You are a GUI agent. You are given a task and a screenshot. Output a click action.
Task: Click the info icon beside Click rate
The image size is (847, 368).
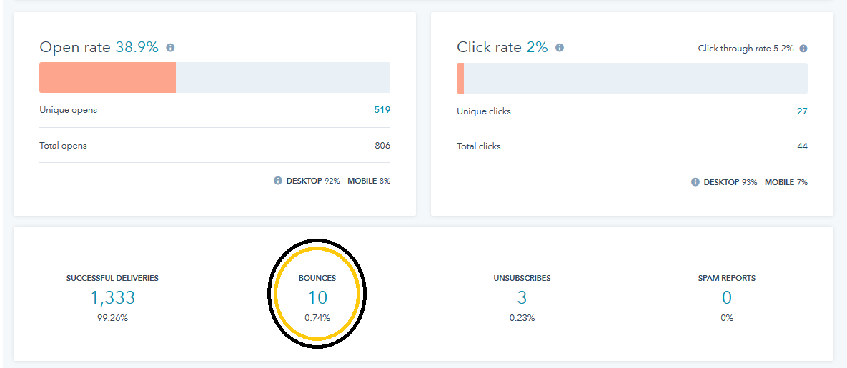coord(560,48)
